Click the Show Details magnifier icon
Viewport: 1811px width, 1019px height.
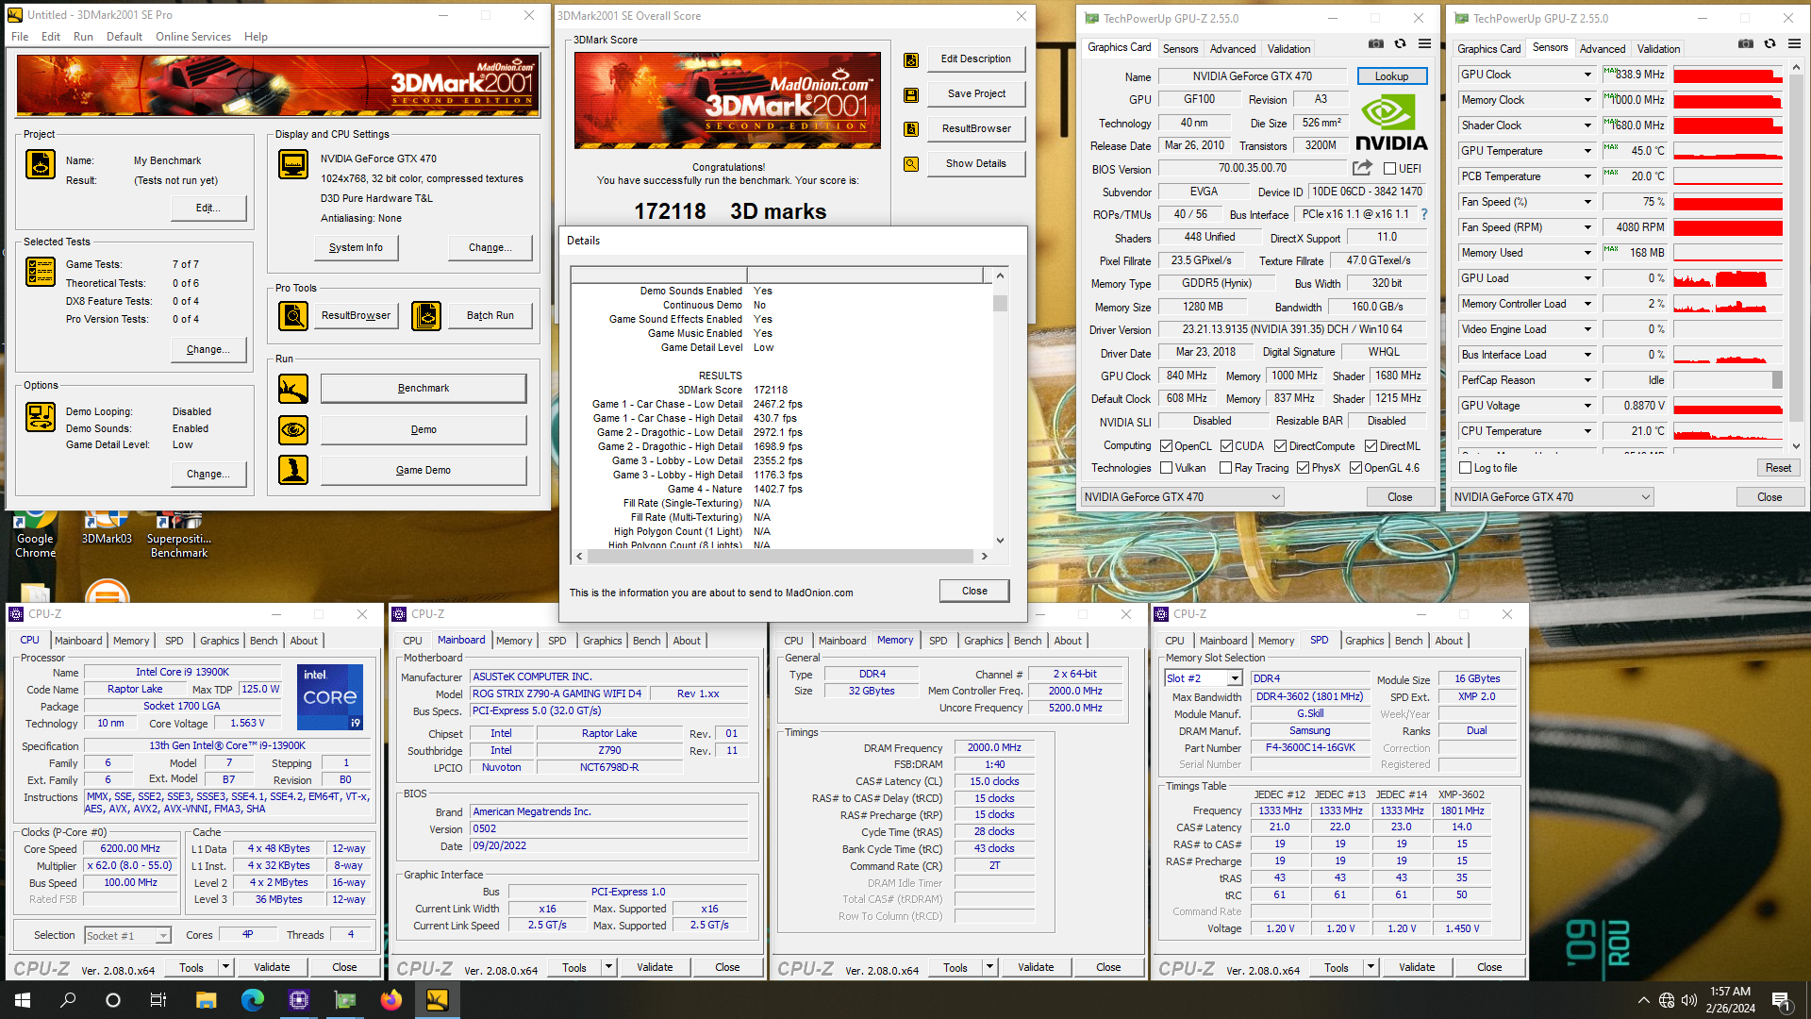coord(911,164)
